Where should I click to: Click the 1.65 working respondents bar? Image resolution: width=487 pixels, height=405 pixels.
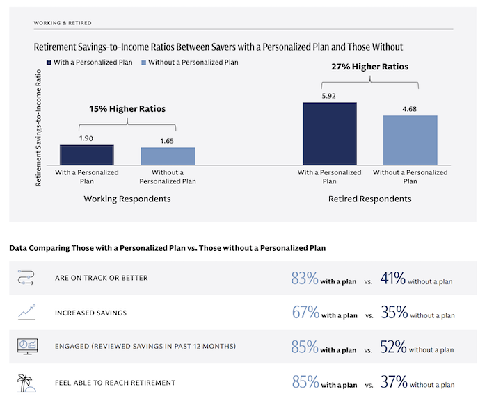168,156
